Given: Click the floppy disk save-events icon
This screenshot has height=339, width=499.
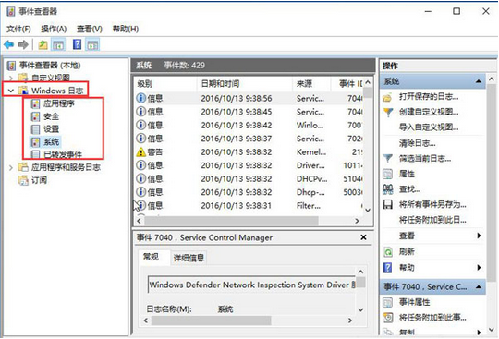Looking at the screenshot, I should (387, 204).
